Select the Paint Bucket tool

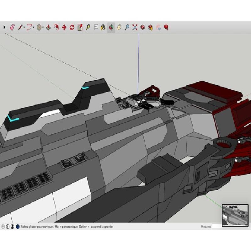103,28
